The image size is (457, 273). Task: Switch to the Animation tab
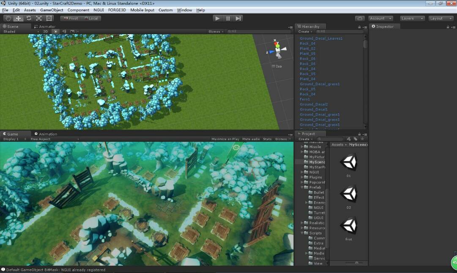click(x=46, y=134)
